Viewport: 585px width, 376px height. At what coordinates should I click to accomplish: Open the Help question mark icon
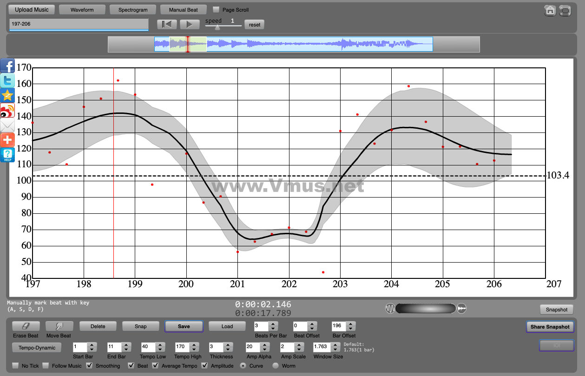7,155
